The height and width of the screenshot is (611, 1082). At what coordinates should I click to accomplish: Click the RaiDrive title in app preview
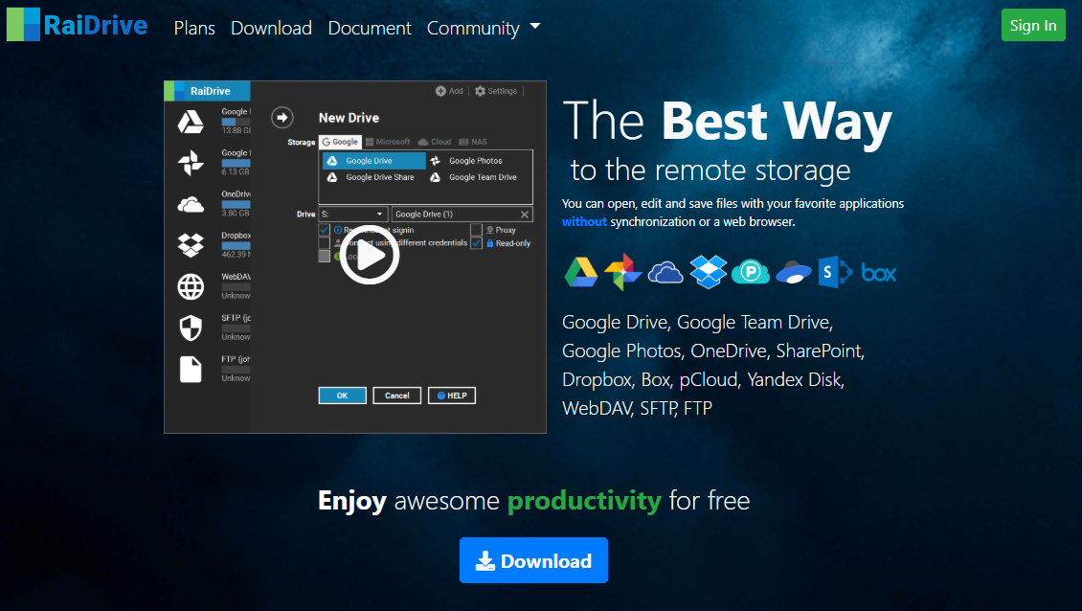pos(211,91)
